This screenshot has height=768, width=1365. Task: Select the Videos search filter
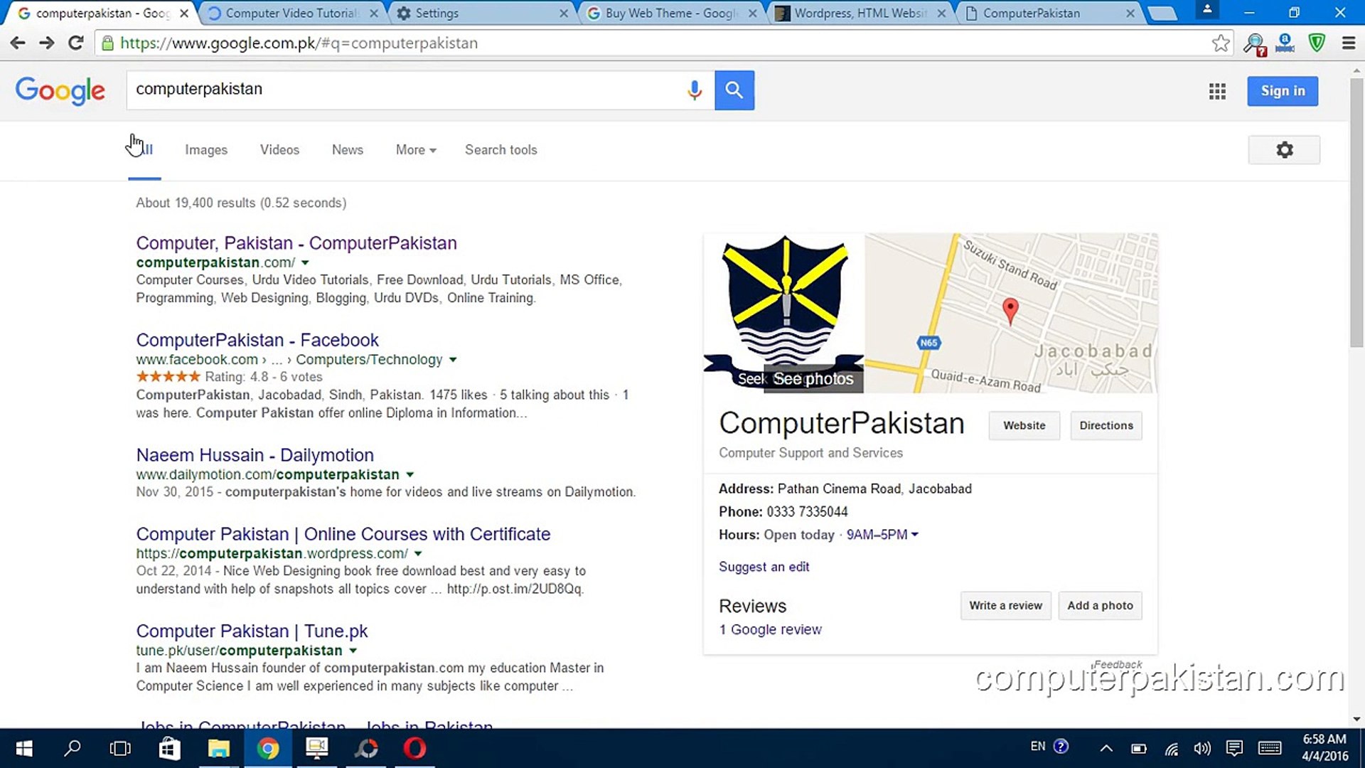click(x=279, y=150)
